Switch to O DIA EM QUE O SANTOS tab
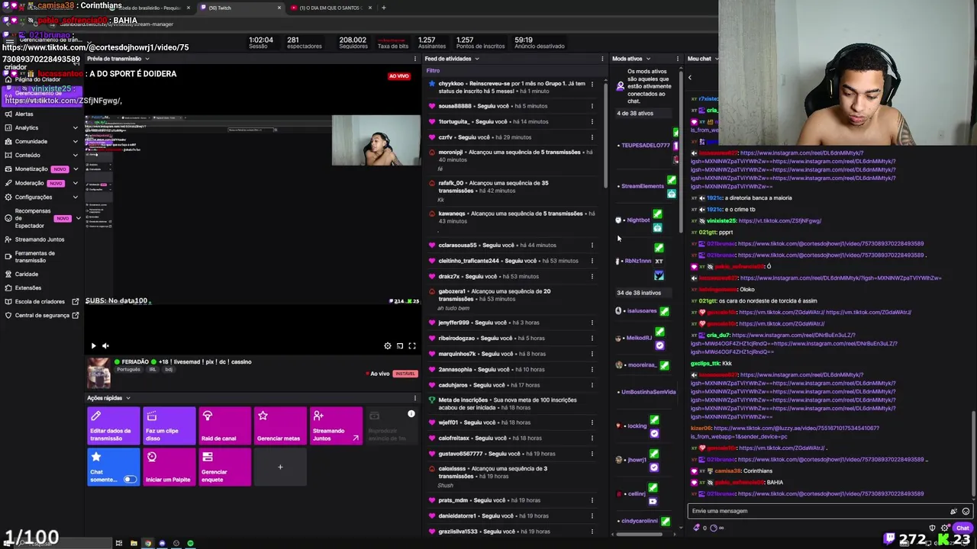This screenshot has width=977, height=549. pos(332,8)
